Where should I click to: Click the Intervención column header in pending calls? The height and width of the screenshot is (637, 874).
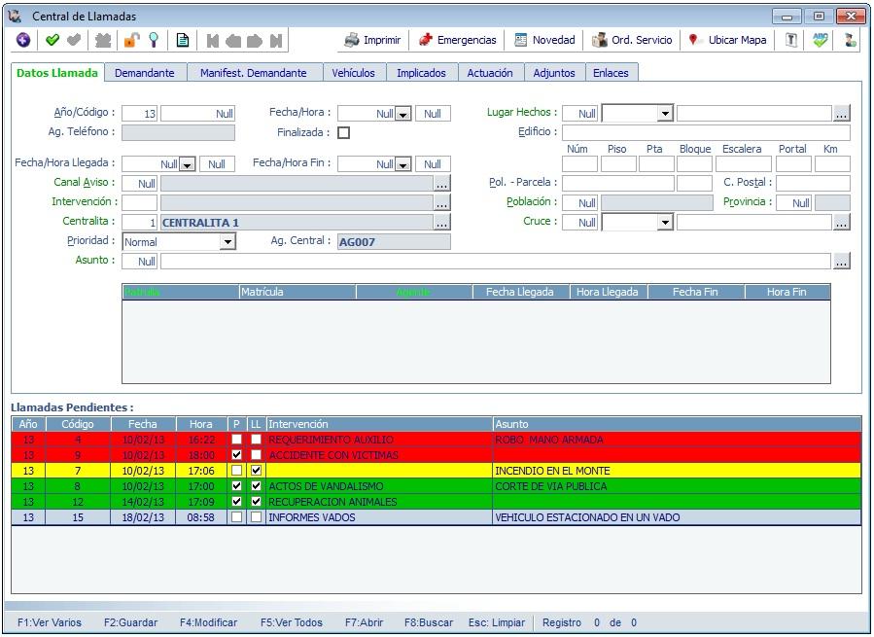coord(379,424)
